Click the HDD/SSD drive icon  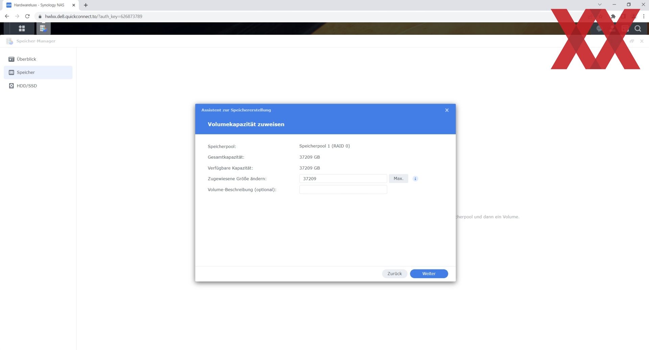[x=11, y=86]
